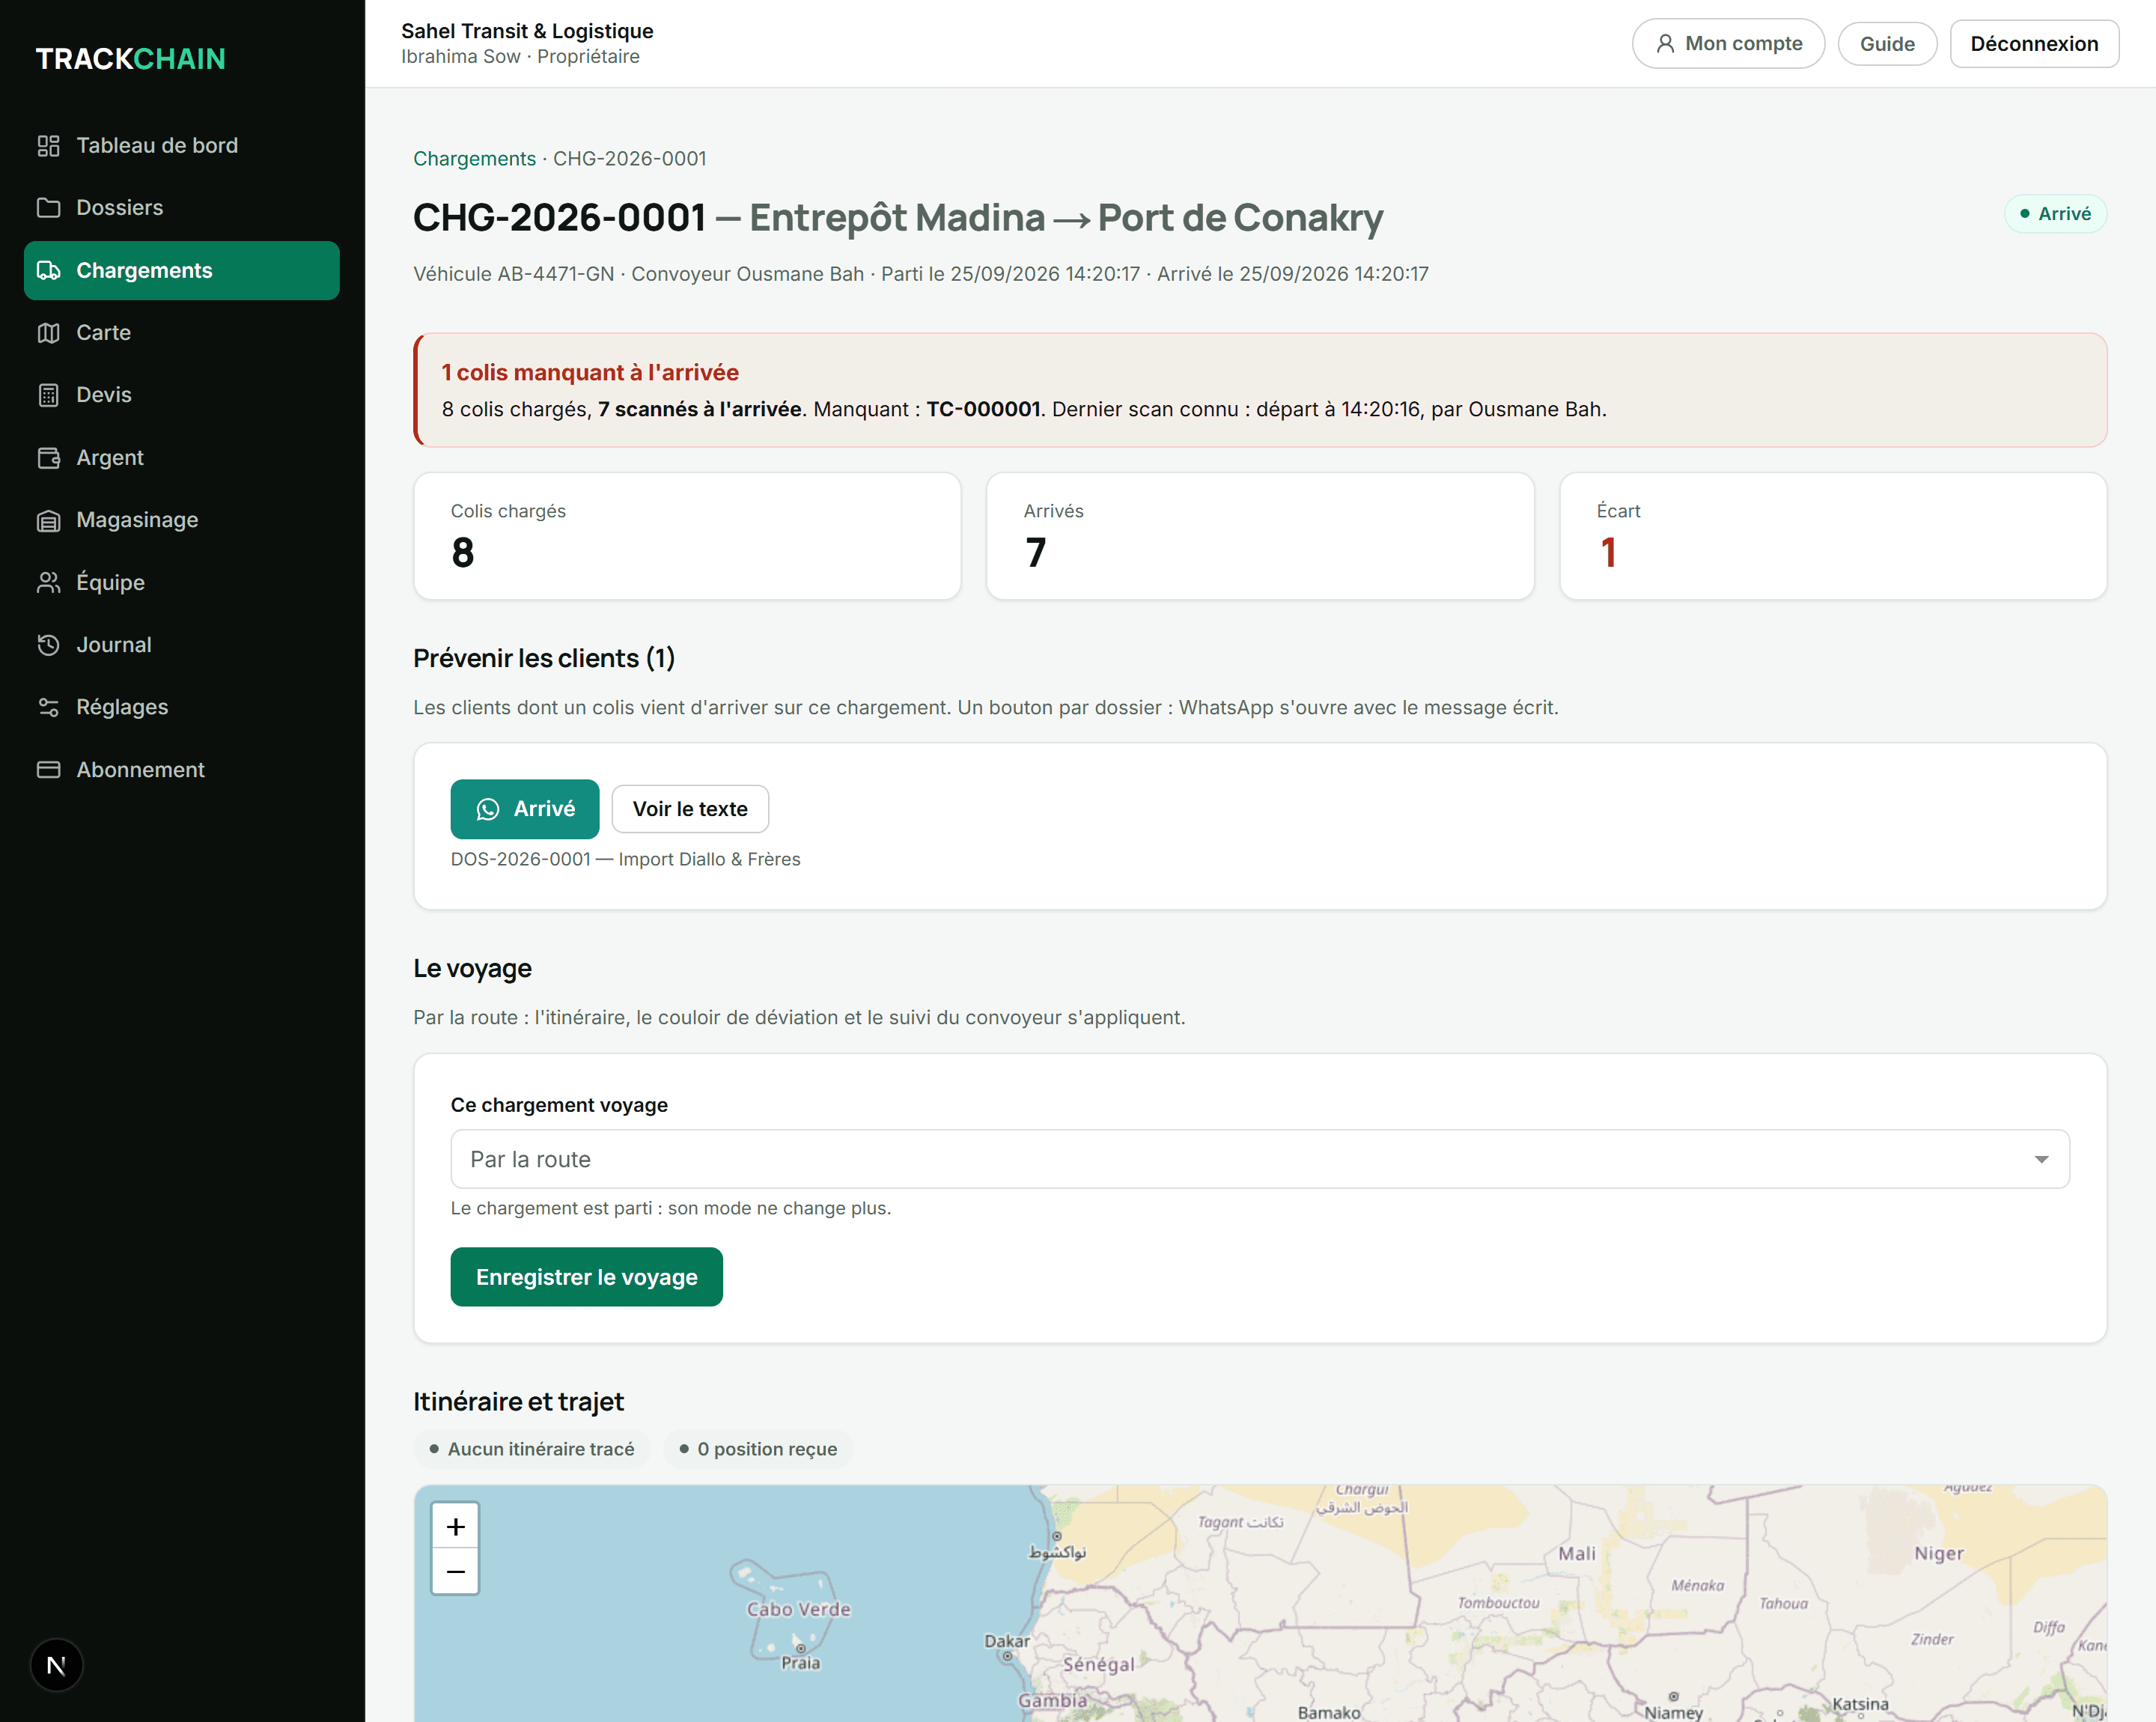The image size is (2156, 1722).
Task: Click Enregistrer le voyage button
Action: [x=587, y=1277]
